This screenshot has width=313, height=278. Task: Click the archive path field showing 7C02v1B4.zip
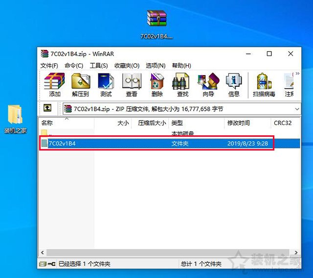tap(181, 109)
